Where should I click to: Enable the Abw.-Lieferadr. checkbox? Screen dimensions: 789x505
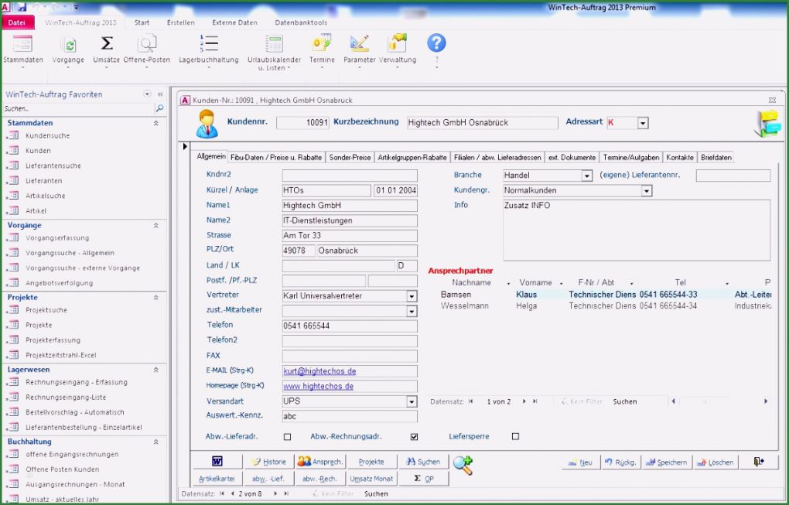287,436
